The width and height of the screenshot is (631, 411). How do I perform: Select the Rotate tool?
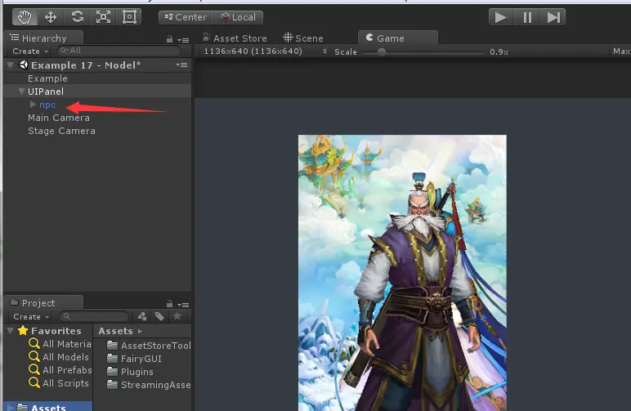[x=78, y=17]
